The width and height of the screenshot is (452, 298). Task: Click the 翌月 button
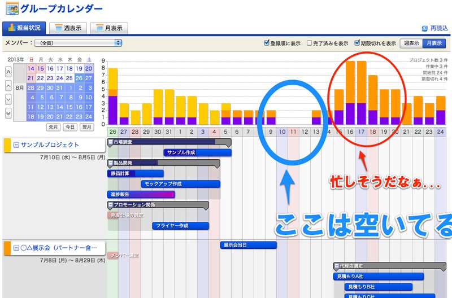pyautogui.click(x=87, y=127)
